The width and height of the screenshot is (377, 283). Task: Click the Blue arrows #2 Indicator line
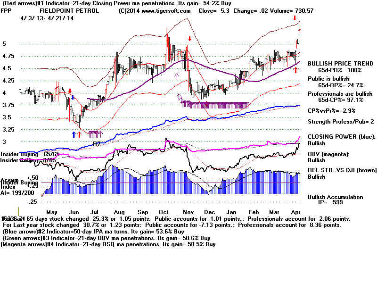pyautogui.click(x=93, y=232)
